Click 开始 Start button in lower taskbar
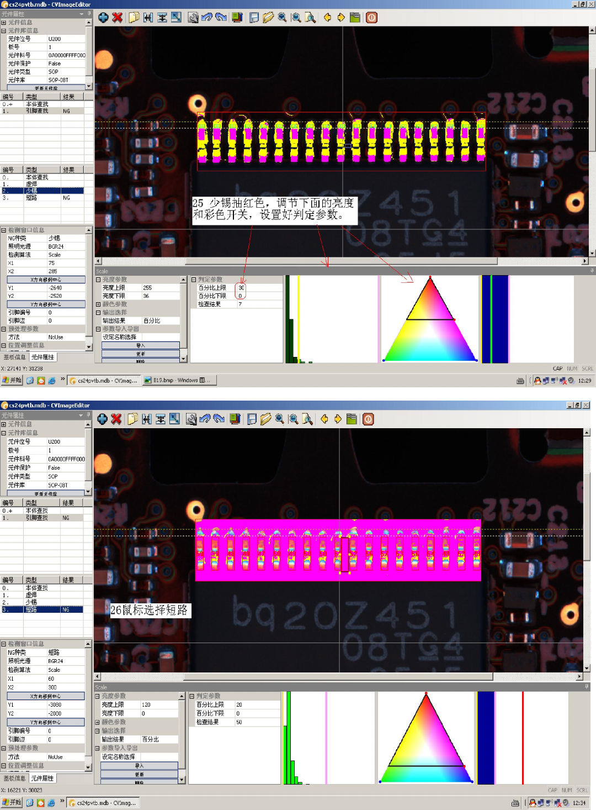 pos(12,802)
